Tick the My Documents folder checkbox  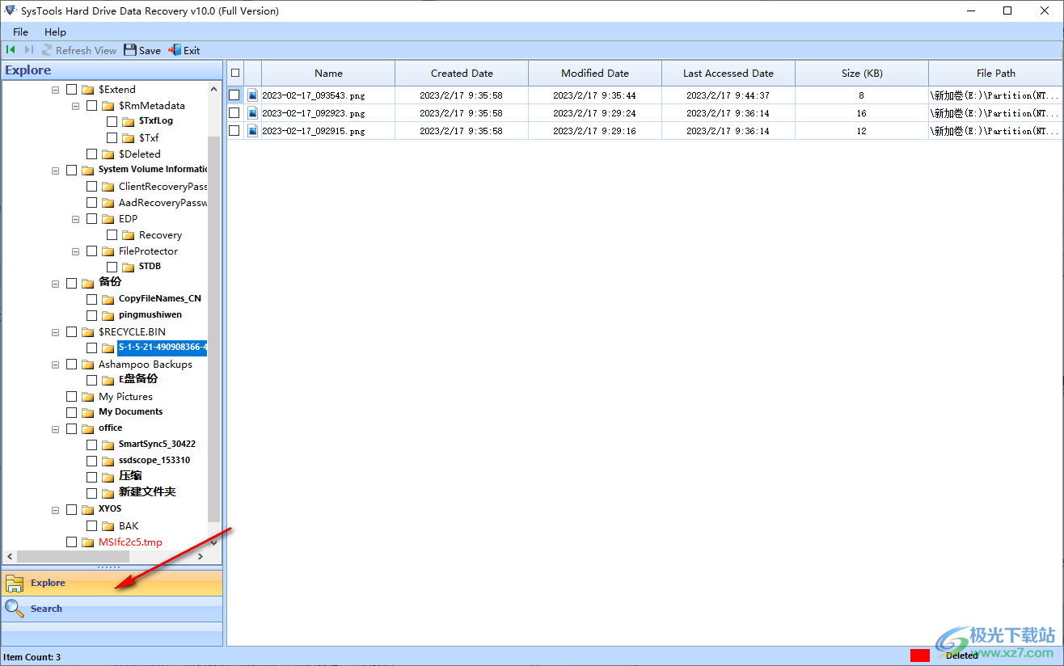coord(72,412)
